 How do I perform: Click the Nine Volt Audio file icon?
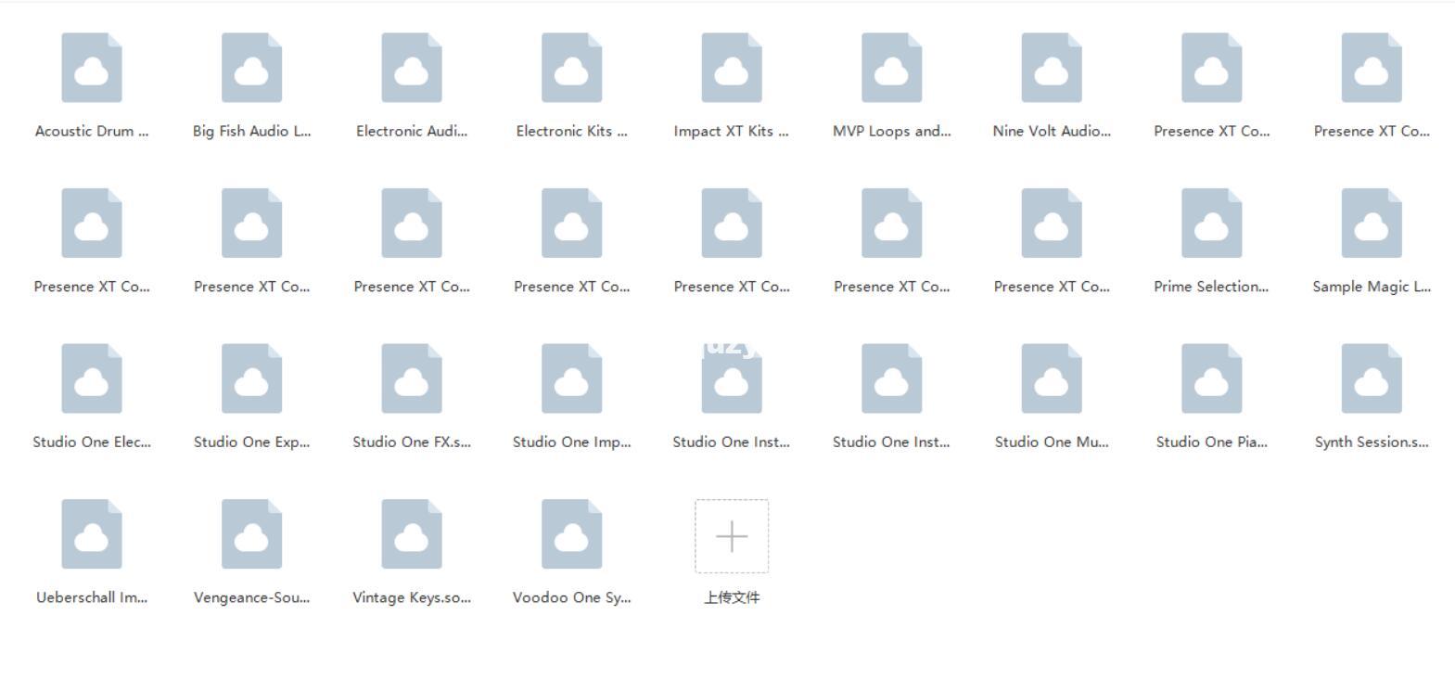(x=1052, y=68)
